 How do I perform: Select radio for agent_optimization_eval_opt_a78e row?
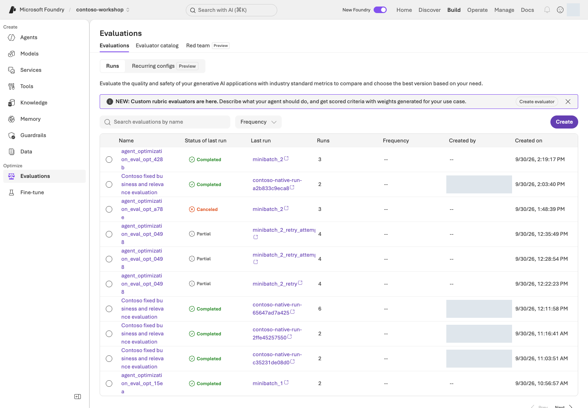[109, 209]
